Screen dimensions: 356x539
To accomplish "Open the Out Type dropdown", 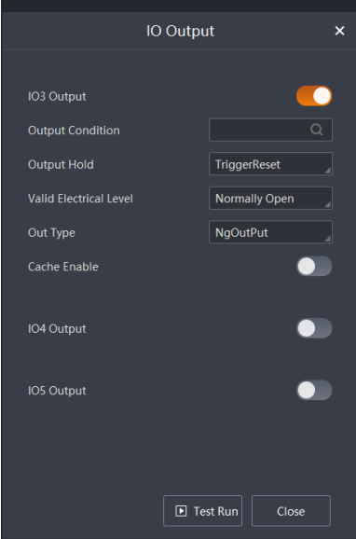I will coord(271,232).
